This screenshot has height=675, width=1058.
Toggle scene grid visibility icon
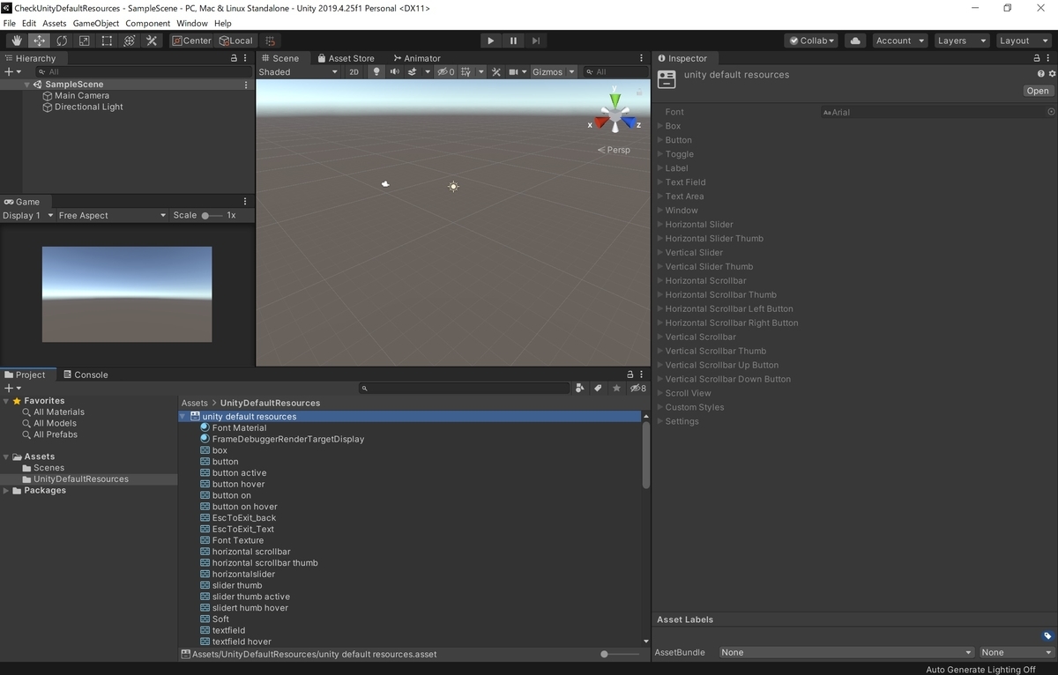point(466,72)
